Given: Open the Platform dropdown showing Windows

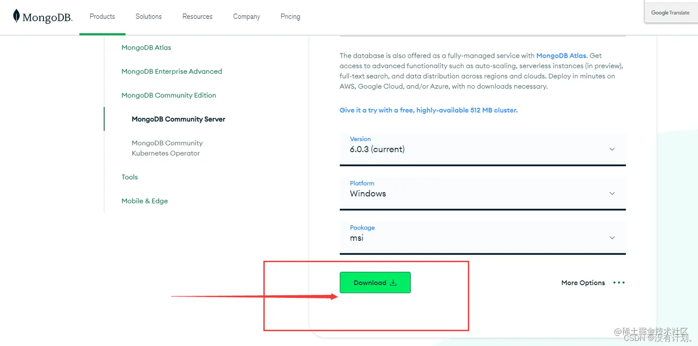Looking at the screenshot, I should [x=482, y=194].
